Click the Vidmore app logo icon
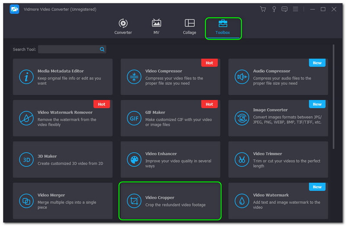Image resolution: width=346 pixels, height=226 pixels. point(15,9)
